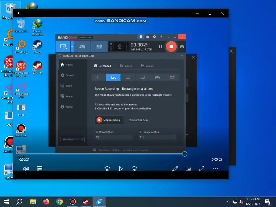Select the blue screen recording mode in Bandicam's toolbar

63,46
